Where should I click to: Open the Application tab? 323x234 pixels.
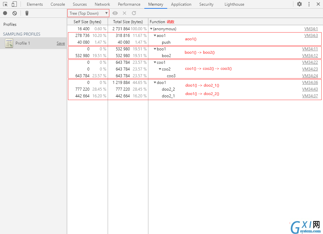click(181, 4)
